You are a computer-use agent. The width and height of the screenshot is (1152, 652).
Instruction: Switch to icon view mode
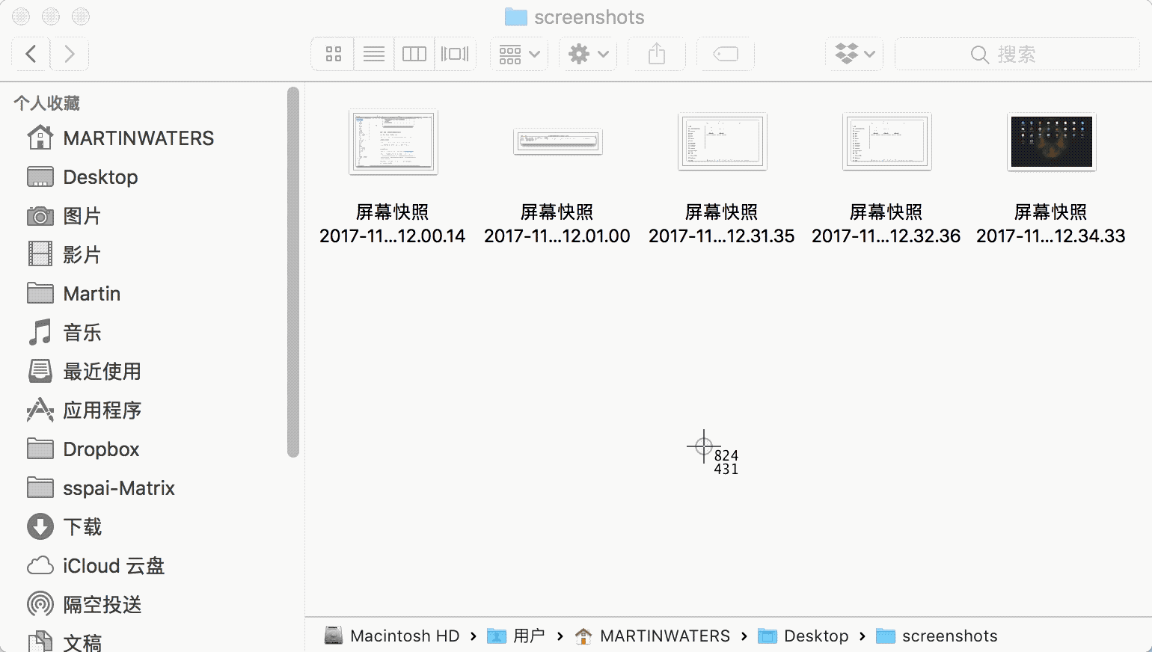coord(333,54)
